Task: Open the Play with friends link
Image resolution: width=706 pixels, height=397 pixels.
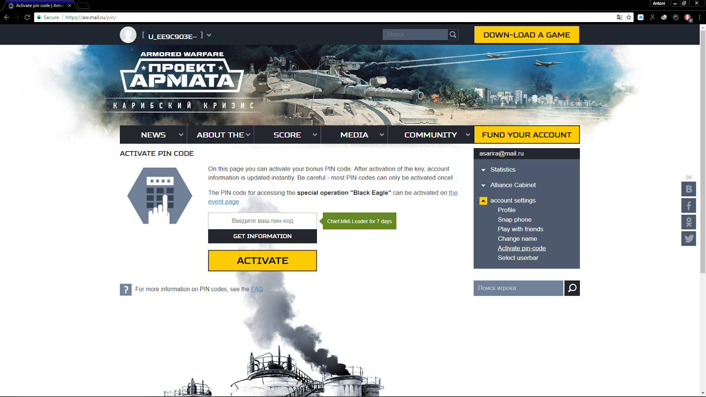Action: pyautogui.click(x=521, y=229)
